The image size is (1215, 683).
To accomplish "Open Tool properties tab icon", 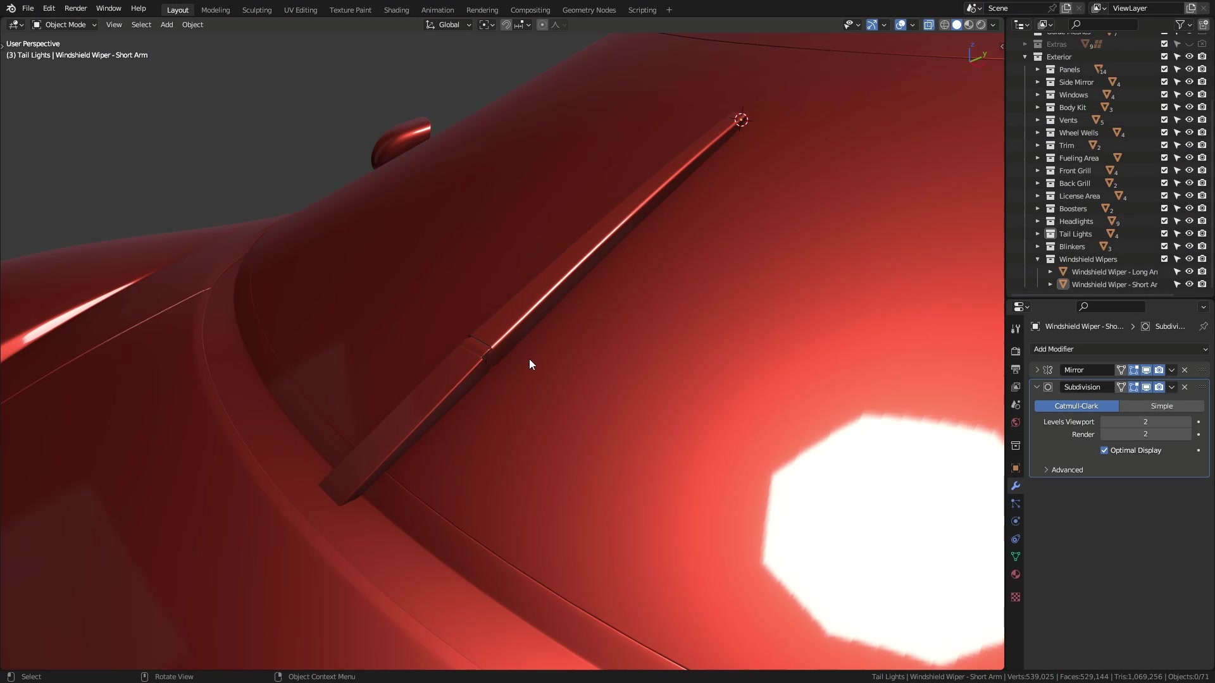I will click(1016, 329).
